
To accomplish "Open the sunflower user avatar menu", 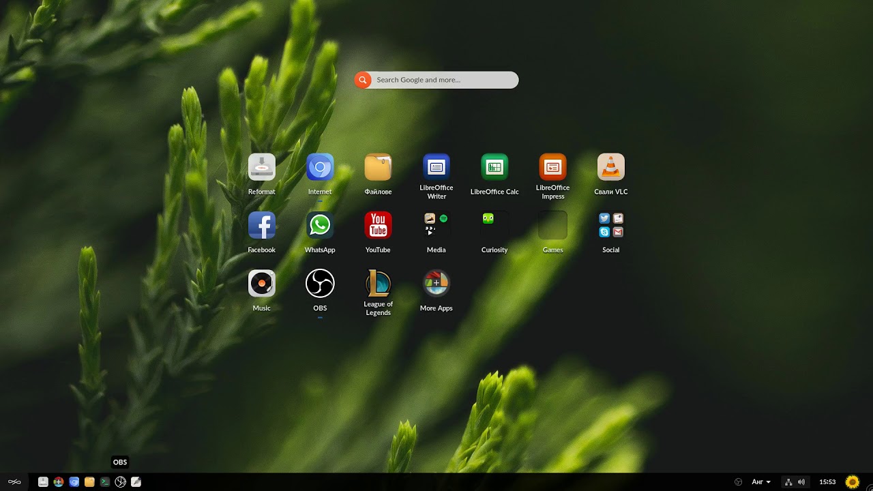I will click(852, 482).
